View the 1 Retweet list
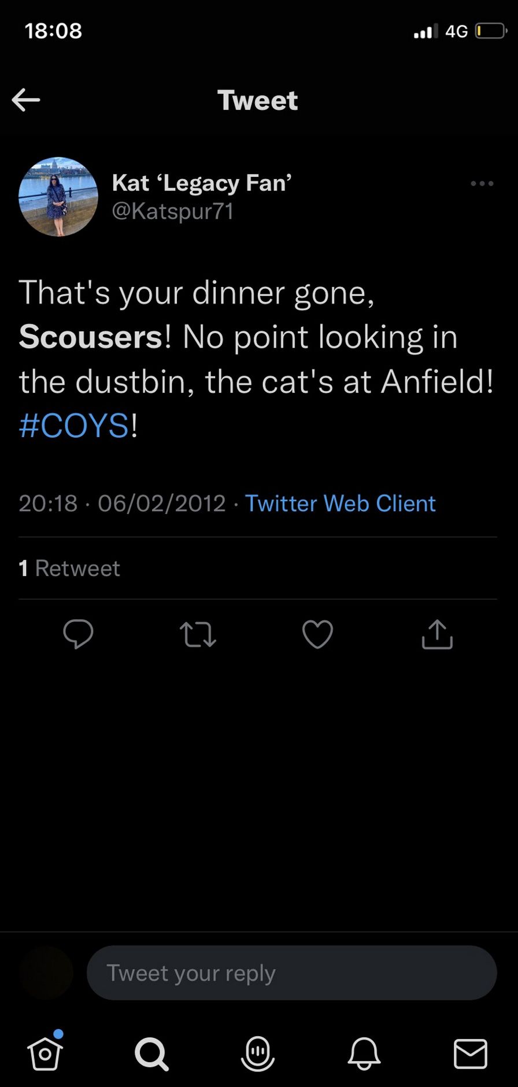Image resolution: width=518 pixels, height=1087 pixels. (69, 568)
